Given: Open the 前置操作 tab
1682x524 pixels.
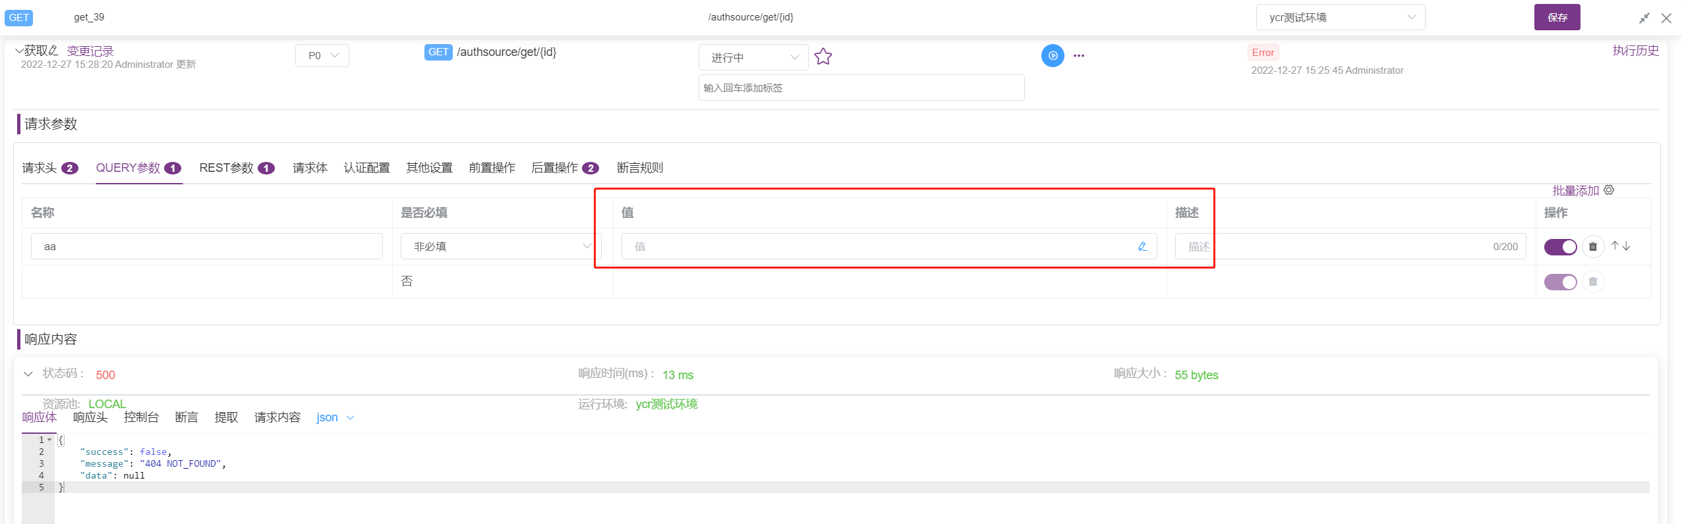Looking at the screenshot, I should [492, 168].
